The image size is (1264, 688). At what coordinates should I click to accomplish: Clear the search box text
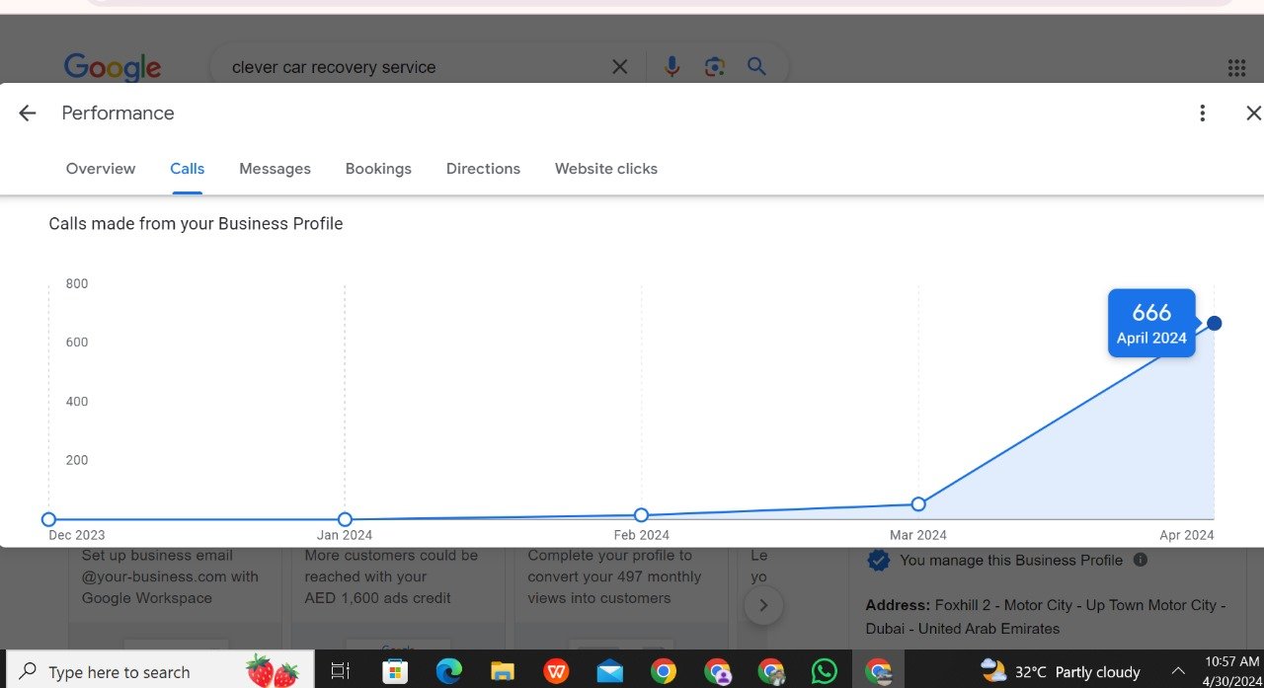(x=619, y=67)
